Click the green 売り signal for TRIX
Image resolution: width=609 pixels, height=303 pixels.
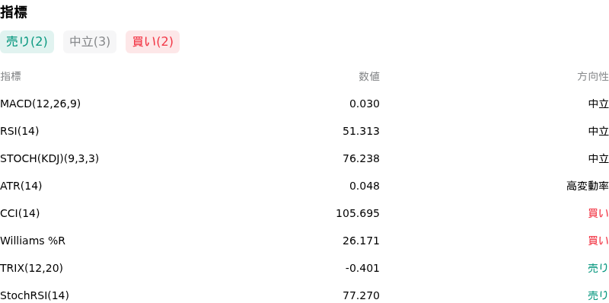[598, 268]
